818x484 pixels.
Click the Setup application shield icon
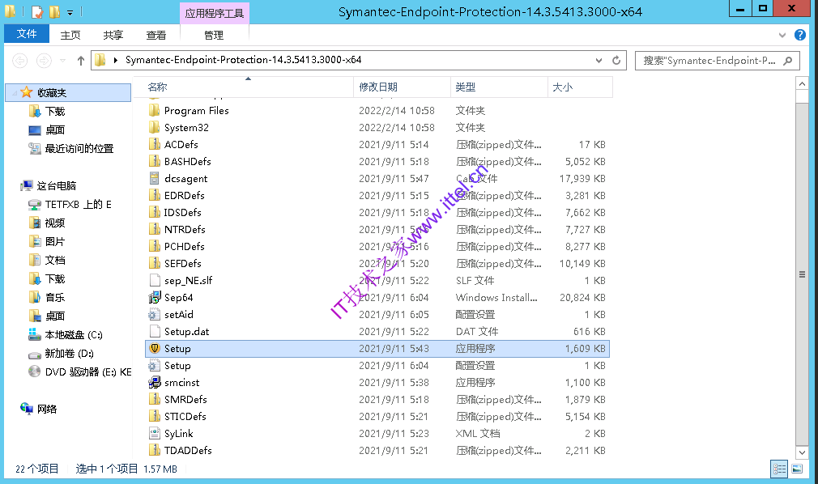click(x=154, y=348)
